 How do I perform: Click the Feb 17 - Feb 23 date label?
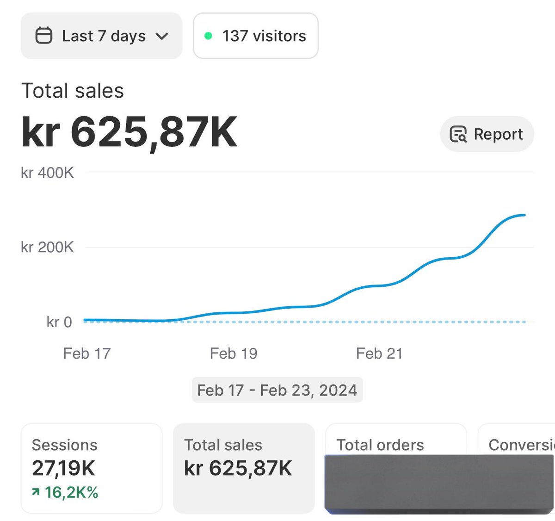click(x=277, y=390)
